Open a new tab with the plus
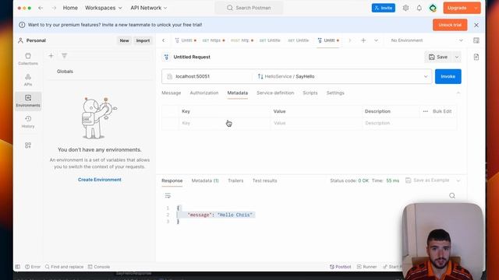 point(363,40)
